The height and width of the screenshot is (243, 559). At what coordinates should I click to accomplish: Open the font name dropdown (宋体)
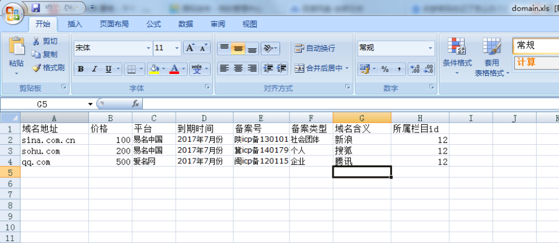[148, 48]
